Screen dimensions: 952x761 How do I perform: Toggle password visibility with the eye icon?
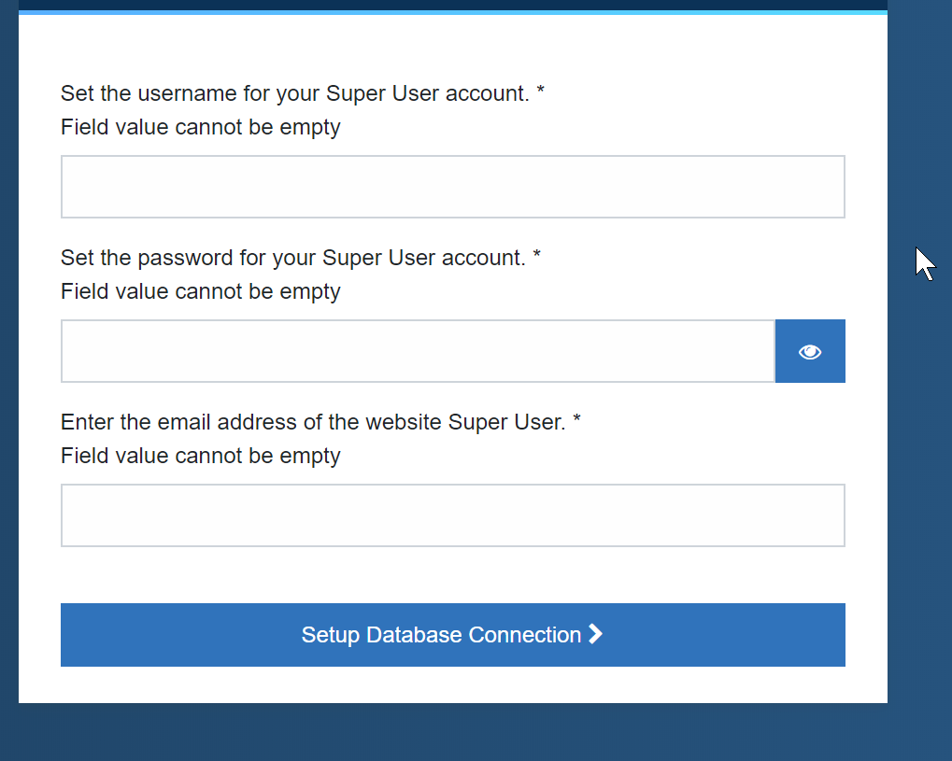(810, 351)
